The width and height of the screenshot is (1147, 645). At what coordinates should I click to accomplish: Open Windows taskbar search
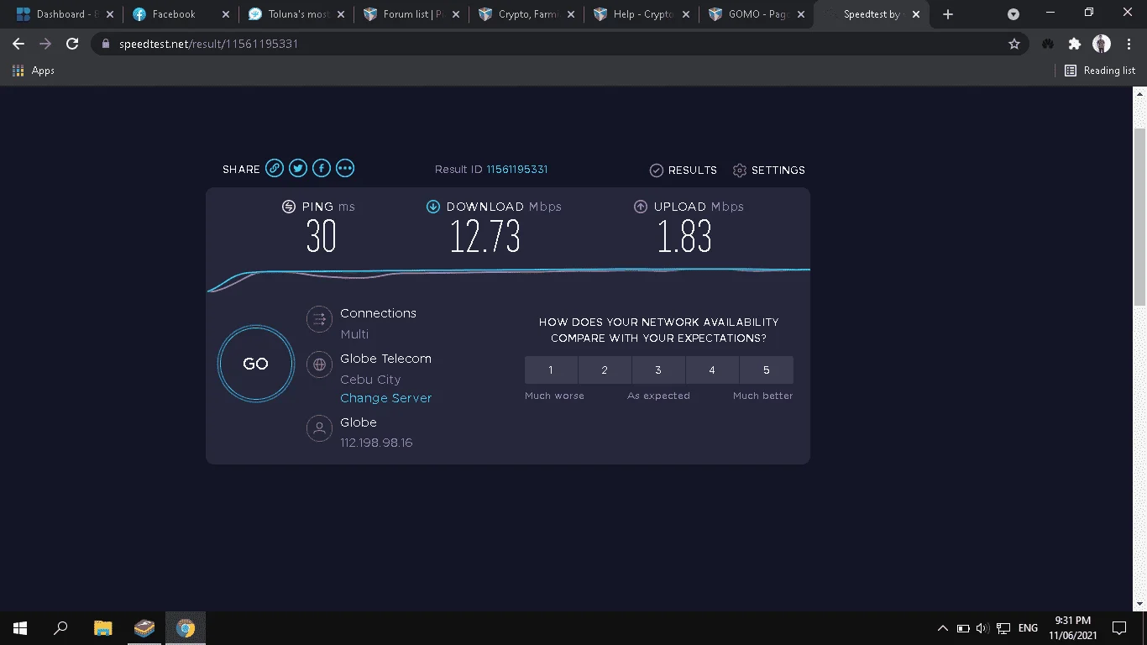(x=60, y=628)
